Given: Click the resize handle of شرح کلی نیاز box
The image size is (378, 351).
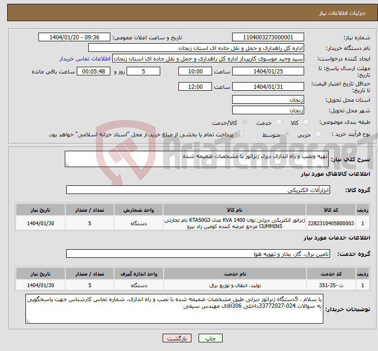Looking at the screenshot, I should pyautogui.click(x=67, y=165).
